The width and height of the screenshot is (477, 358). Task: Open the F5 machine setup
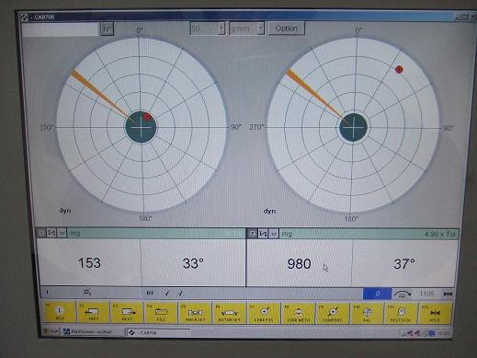coord(195,312)
